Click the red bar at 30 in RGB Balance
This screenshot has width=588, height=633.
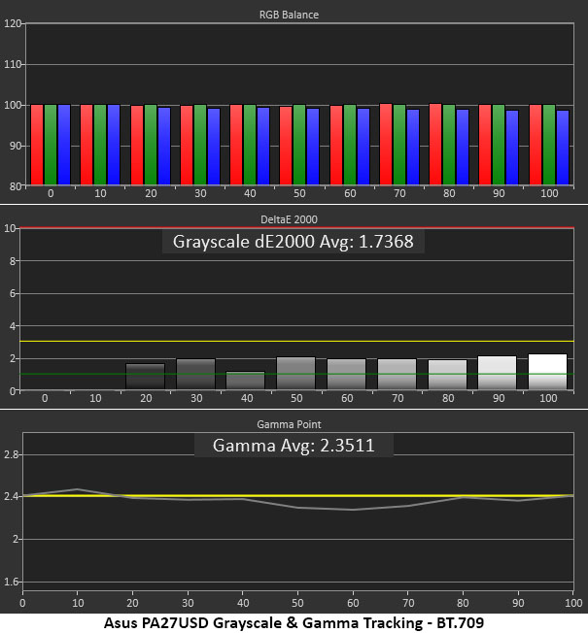tap(187, 145)
